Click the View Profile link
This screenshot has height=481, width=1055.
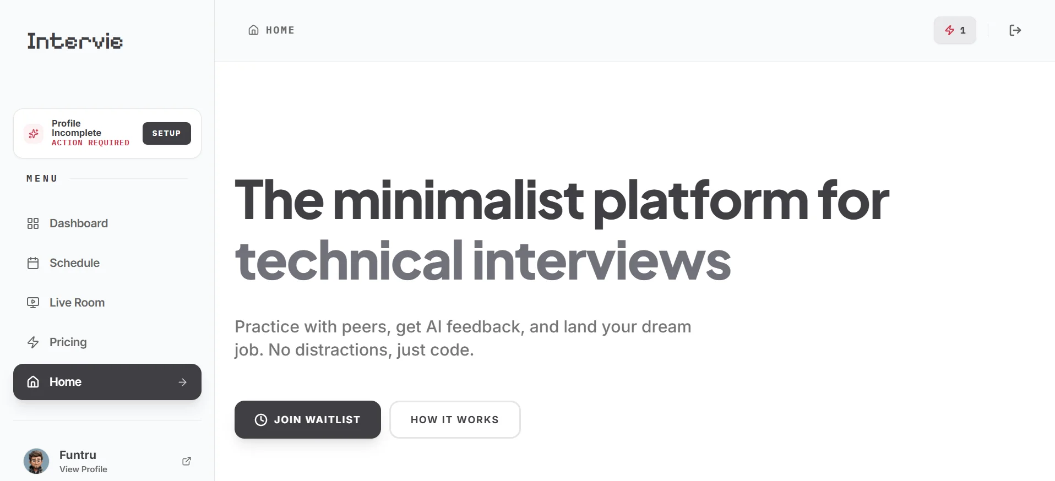pyautogui.click(x=83, y=469)
